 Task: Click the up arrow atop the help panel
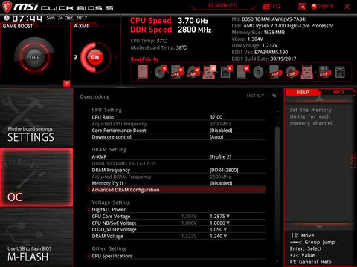coord(319,99)
